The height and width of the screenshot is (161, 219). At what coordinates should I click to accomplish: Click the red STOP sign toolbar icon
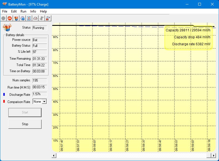pyautogui.click(x=10, y=18)
